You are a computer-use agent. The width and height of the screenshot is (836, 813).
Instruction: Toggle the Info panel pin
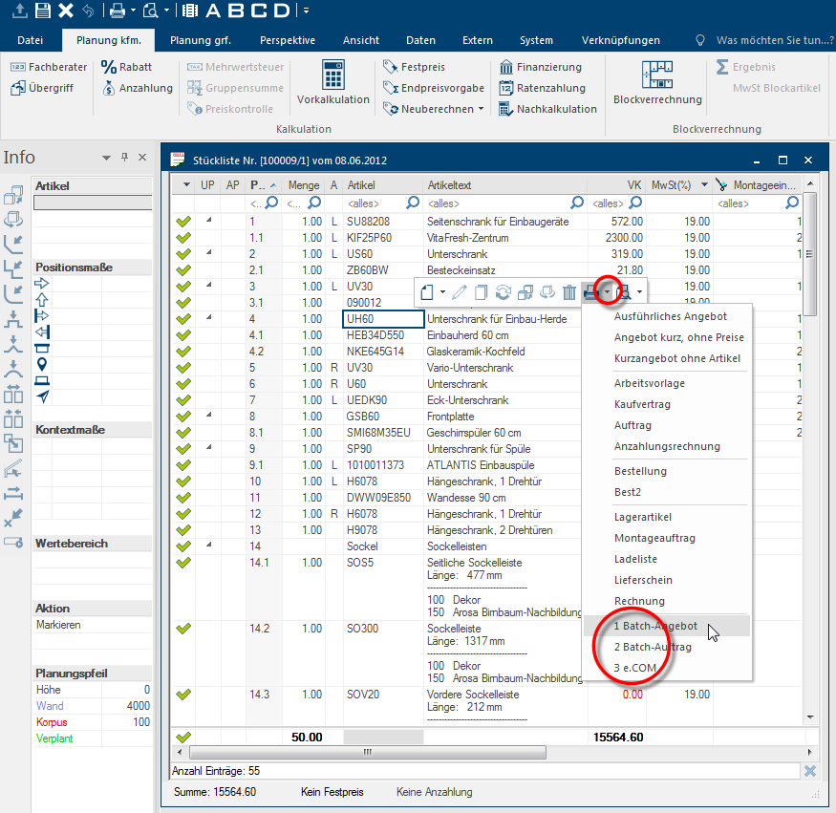[123, 157]
